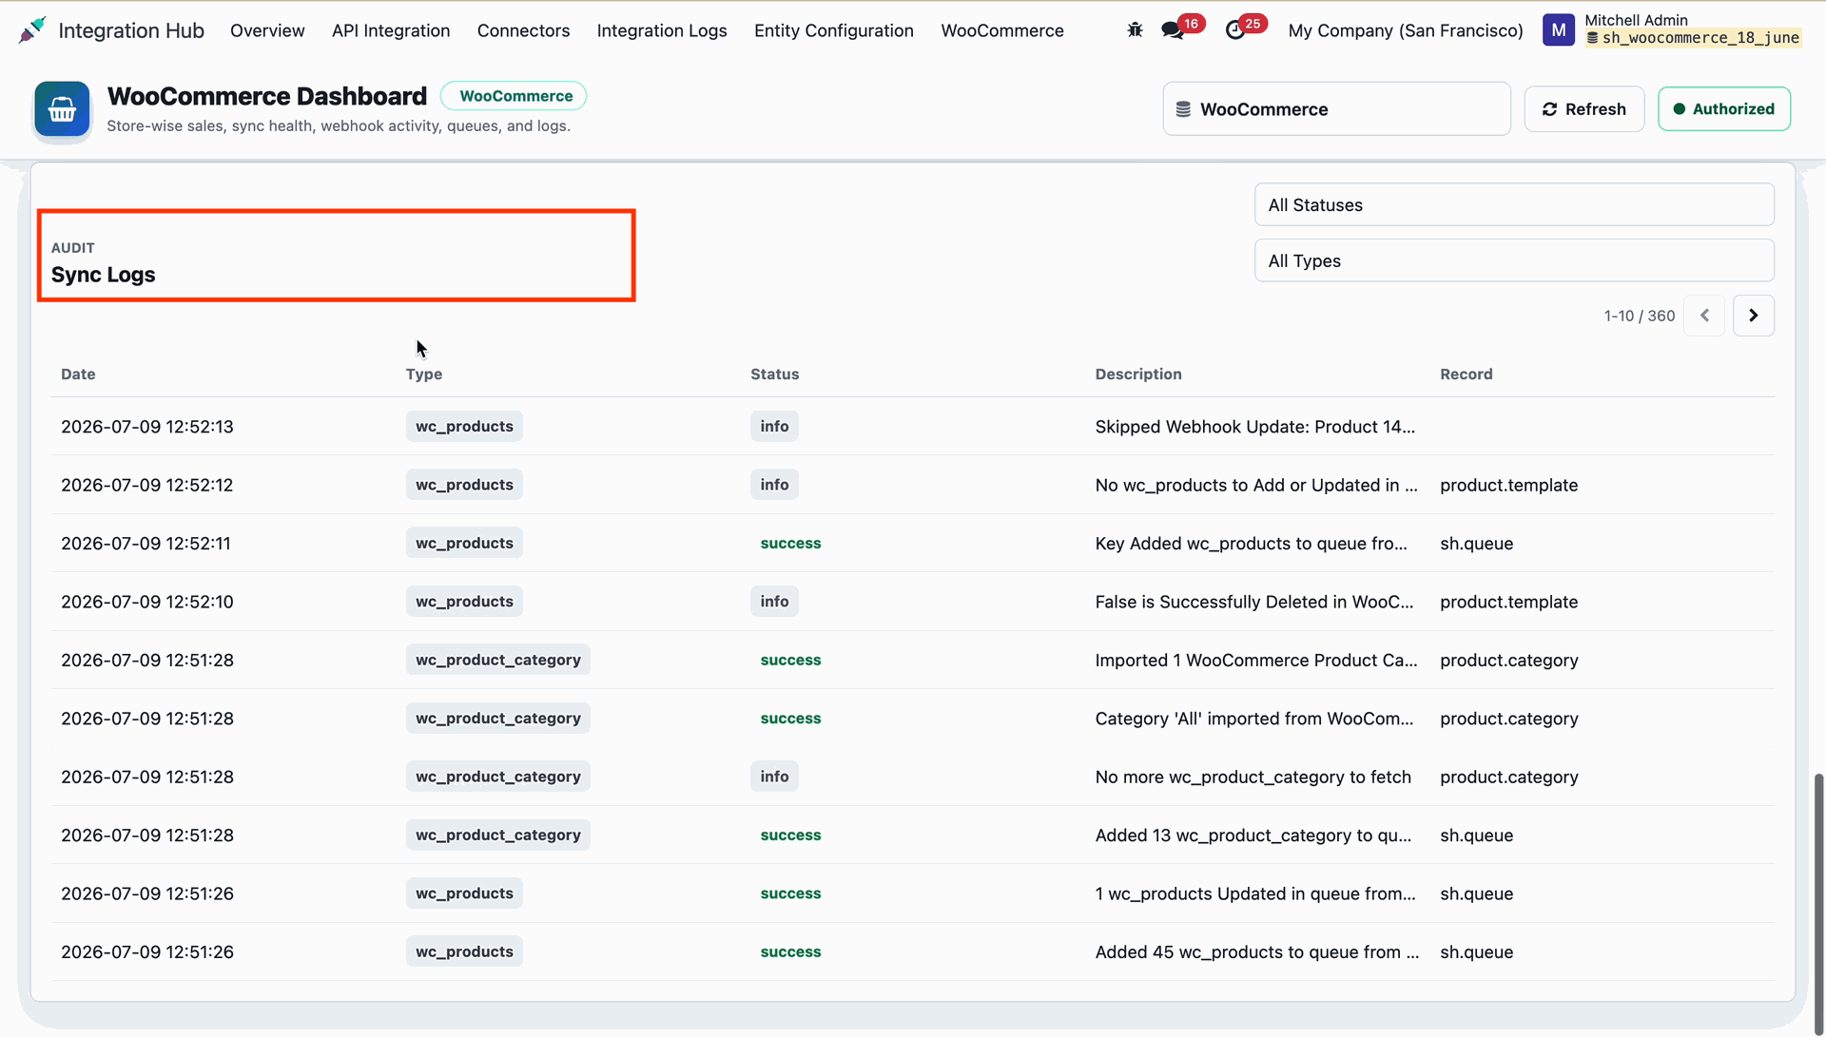
Task: Open the API Integration menu
Action: pos(391,30)
